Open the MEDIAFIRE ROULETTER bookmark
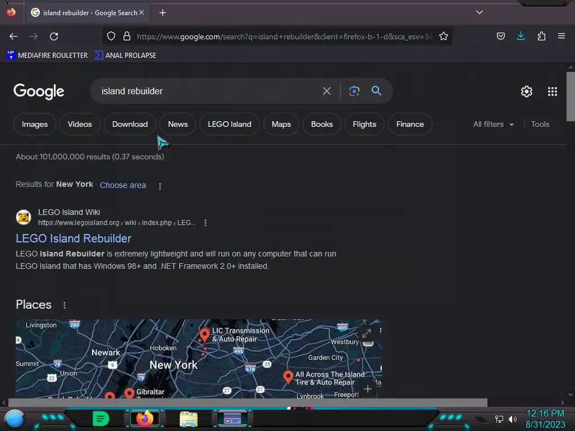 pyautogui.click(x=47, y=56)
